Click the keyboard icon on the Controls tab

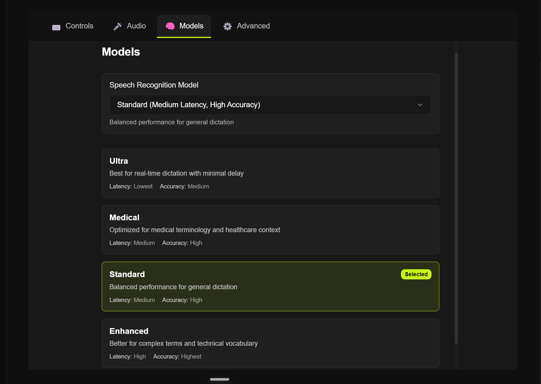tap(56, 26)
